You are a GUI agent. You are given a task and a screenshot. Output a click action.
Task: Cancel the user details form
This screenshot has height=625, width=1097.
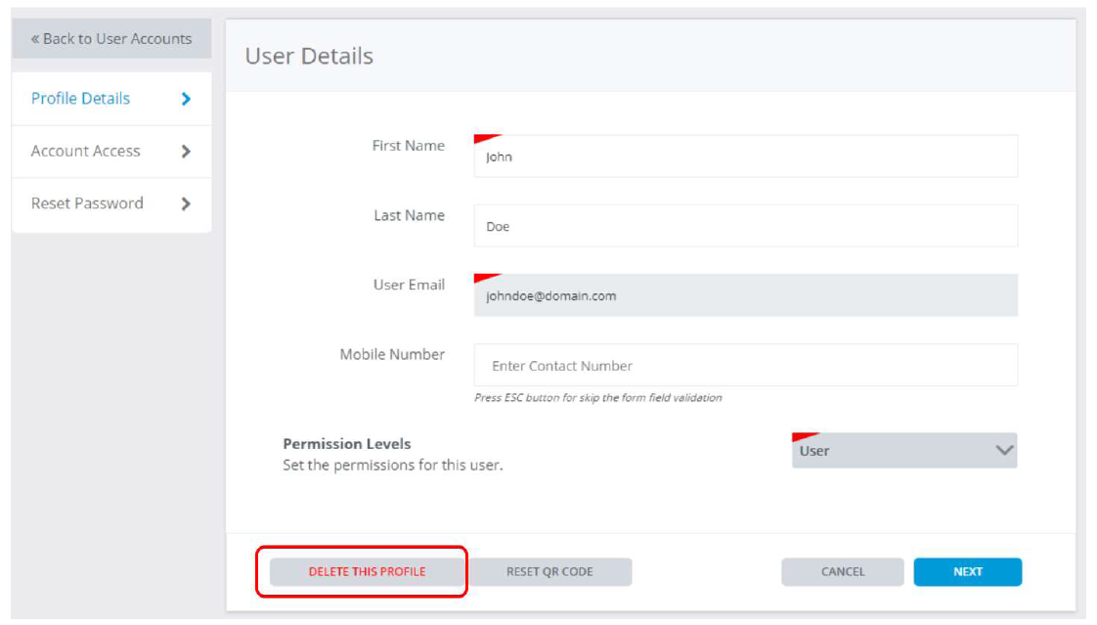click(843, 572)
